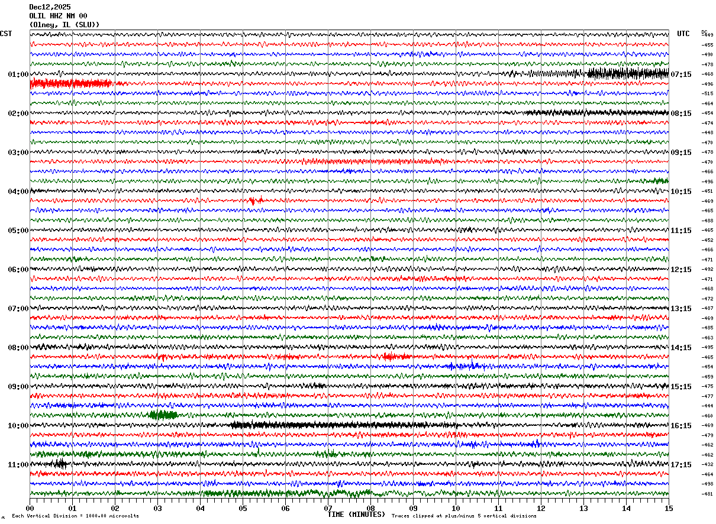Click the 'OLIL HHZ NM 00' station code

(x=58, y=16)
